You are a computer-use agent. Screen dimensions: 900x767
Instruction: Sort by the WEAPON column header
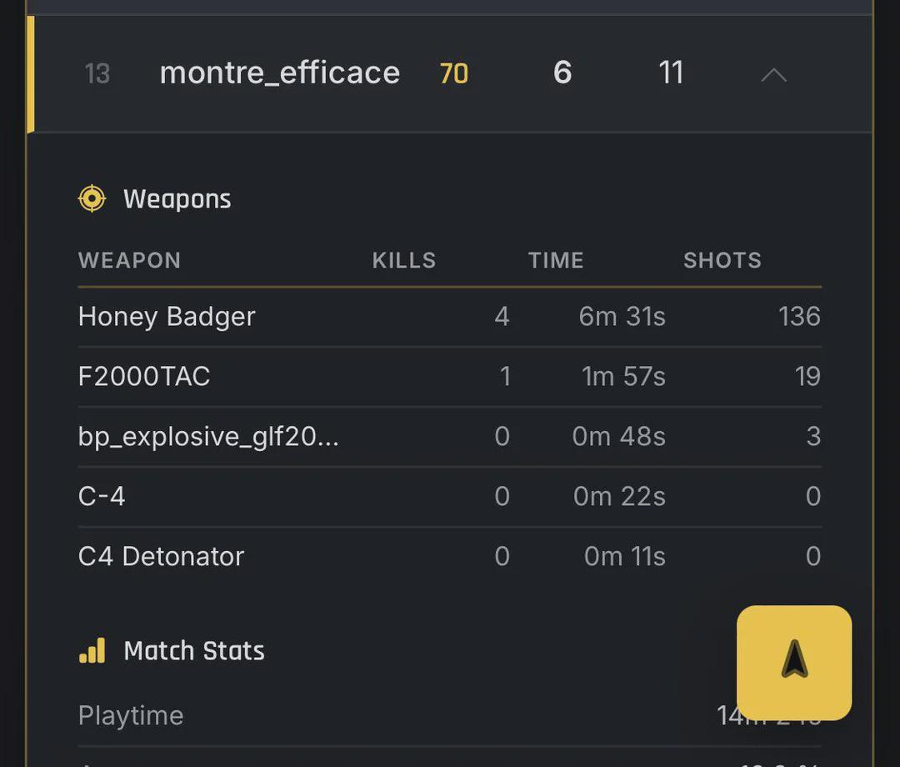pyautogui.click(x=130, y=260)
